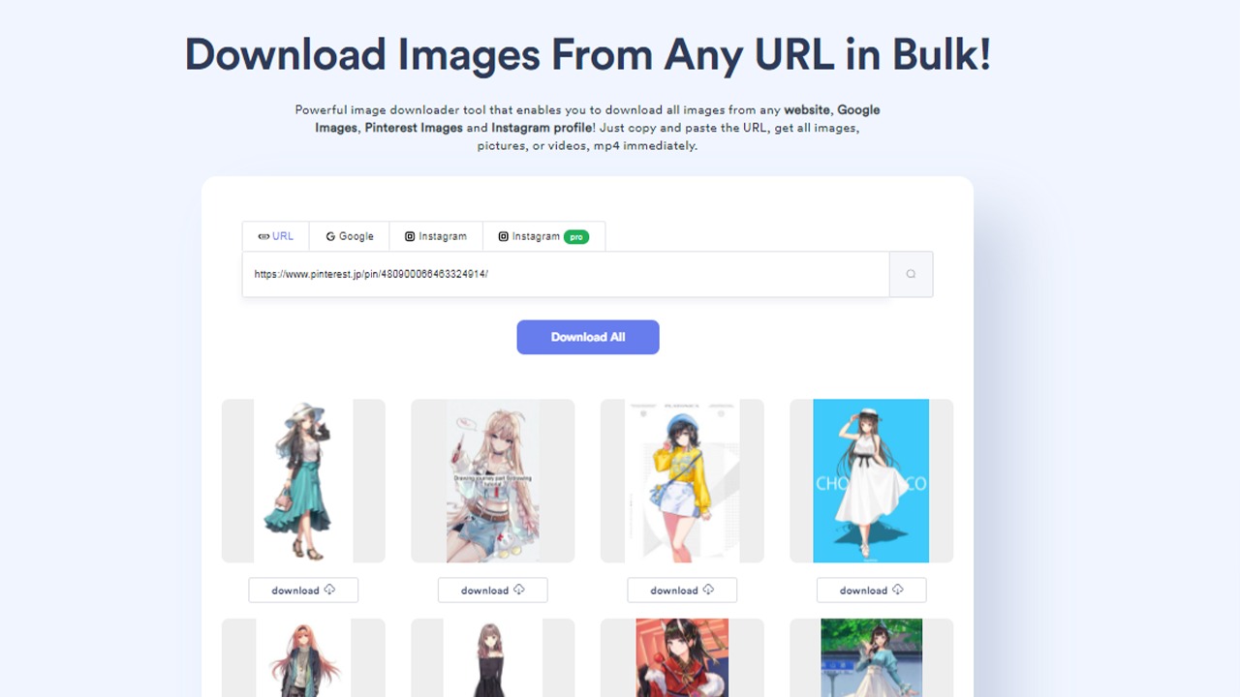Open the Instagram pro tab
Image resolution: width=1240 pixels, height=697 pixels.
(543, 236)
